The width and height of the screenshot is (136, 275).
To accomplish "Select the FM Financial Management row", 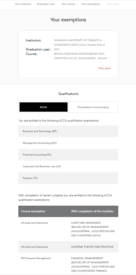I will coord(68,264).
